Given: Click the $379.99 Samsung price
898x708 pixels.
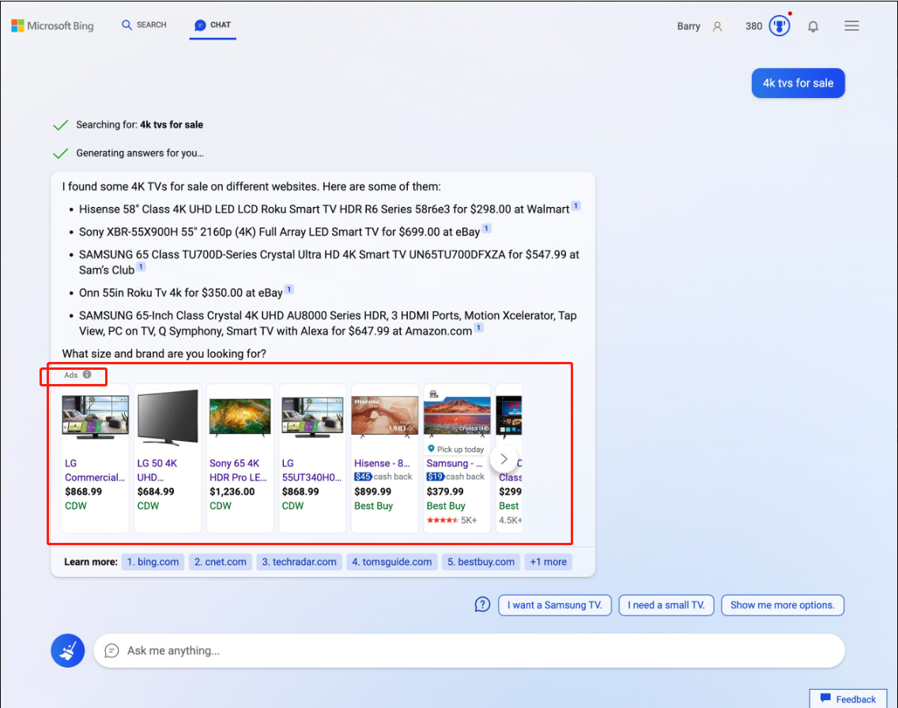Looking at the screenshot, I should pos(445,491).
